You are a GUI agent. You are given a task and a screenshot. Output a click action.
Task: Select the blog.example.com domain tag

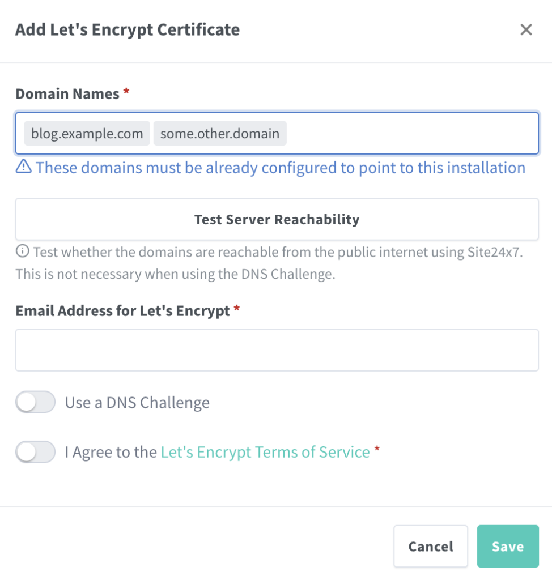click(87, 134)
